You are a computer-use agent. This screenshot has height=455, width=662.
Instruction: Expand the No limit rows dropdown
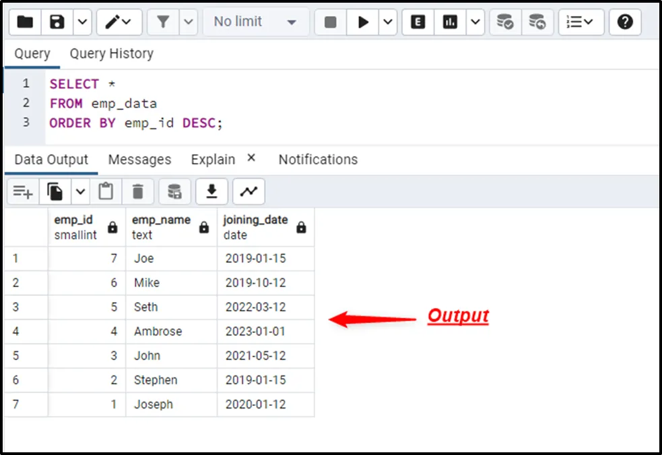tap(255, 22)
